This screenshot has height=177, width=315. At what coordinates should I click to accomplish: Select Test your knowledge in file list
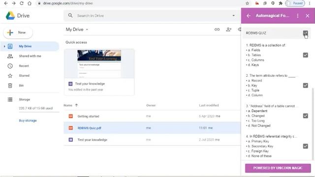point(152,140)
